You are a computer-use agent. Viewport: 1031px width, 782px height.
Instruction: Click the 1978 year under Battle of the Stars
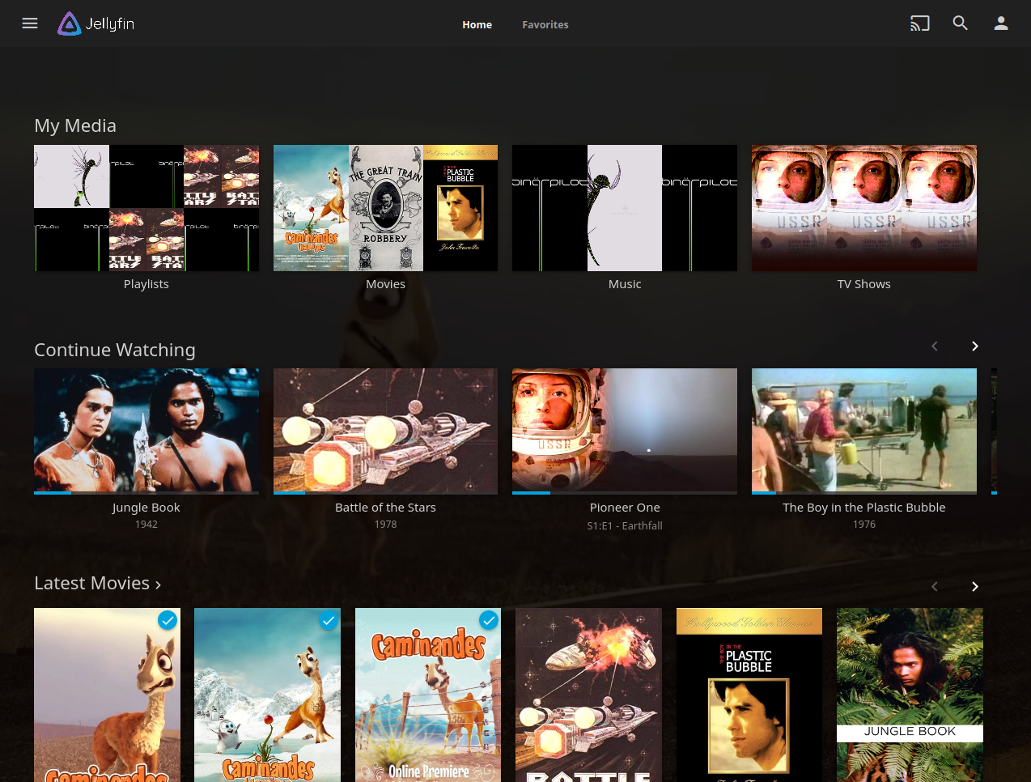pyautogui.click(x=385, y=525)
